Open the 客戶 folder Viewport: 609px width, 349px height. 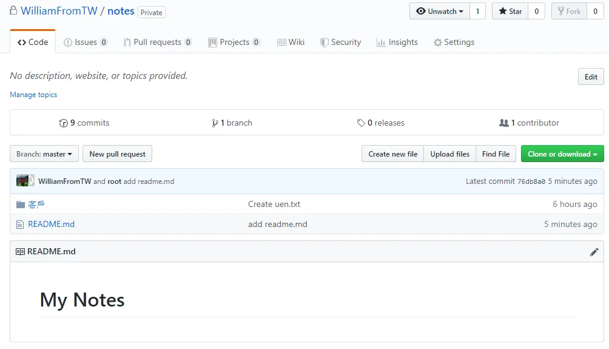[x=36, y=205]
